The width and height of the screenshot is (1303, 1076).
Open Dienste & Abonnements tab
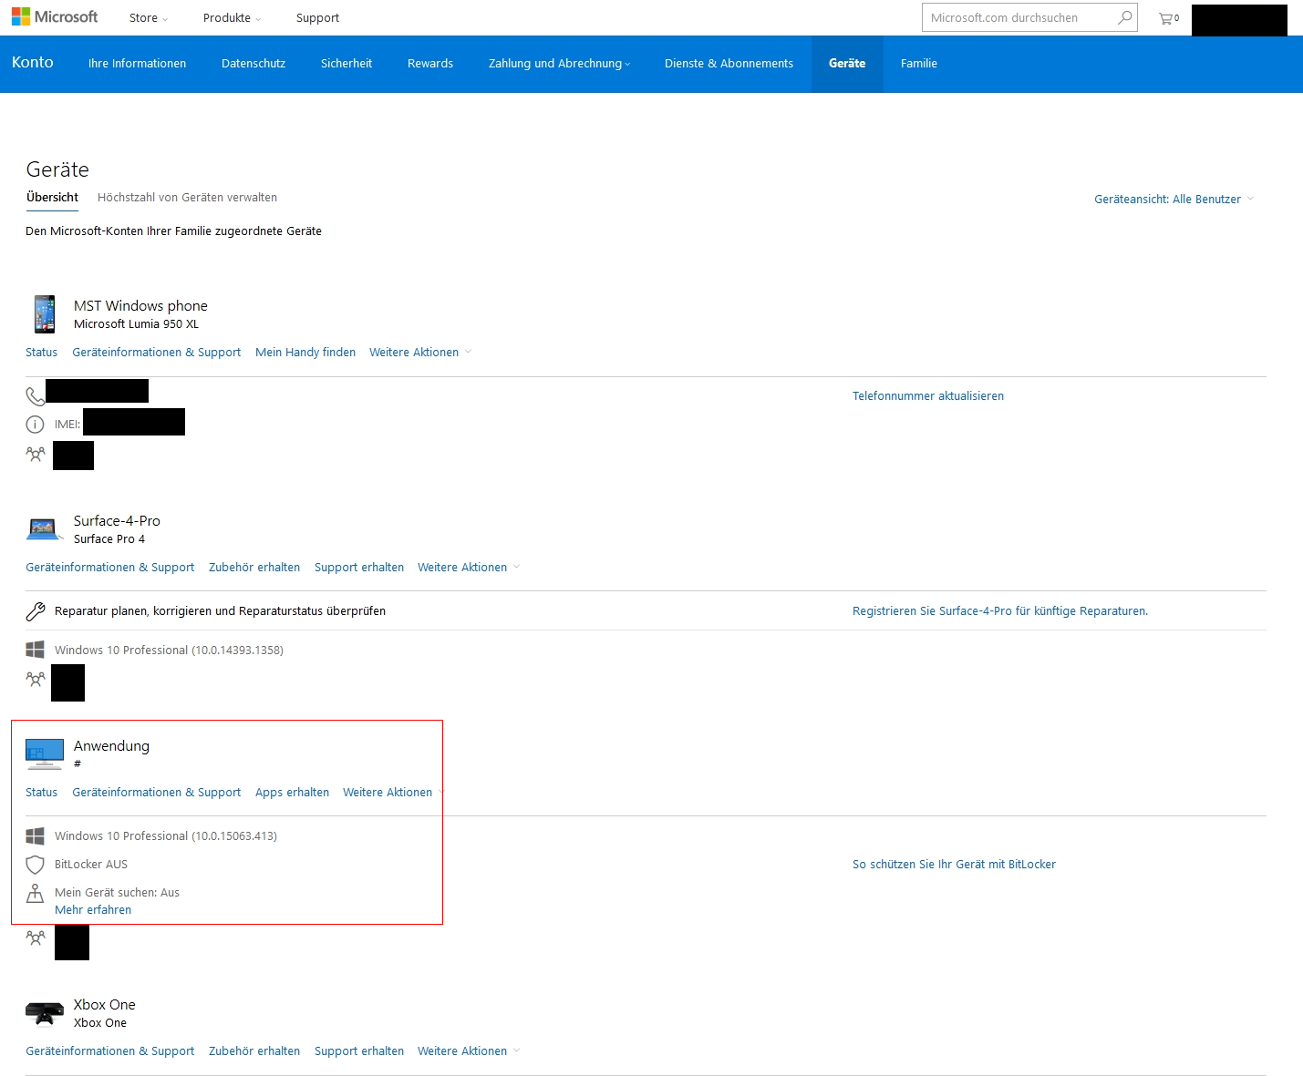[x=729, y=64]
